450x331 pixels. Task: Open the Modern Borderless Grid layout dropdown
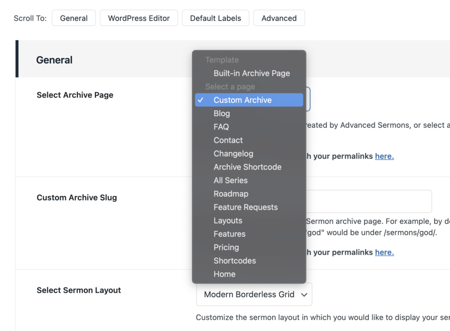point(254,295)
